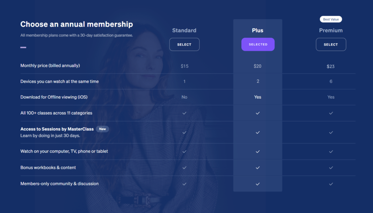This screenshot has width=373, height=213.
Task: Click the Standard column heading
Action: coord(184,31)
